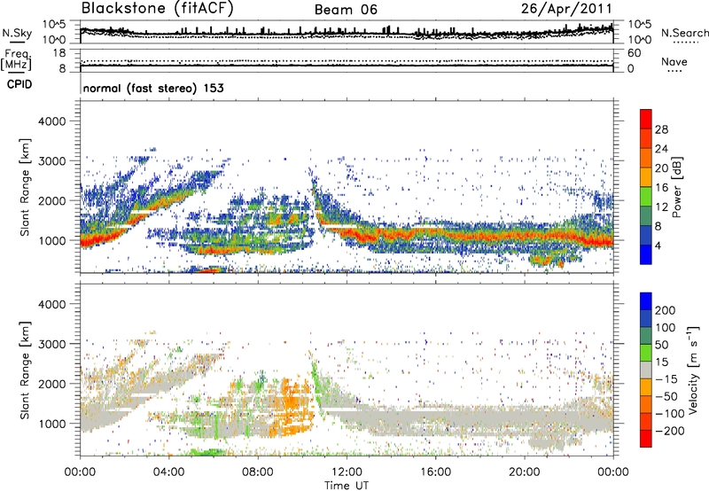Select the 'Beam 06' label
The width and height of the screenshot is (709, 491).
[x=346, y=10]
